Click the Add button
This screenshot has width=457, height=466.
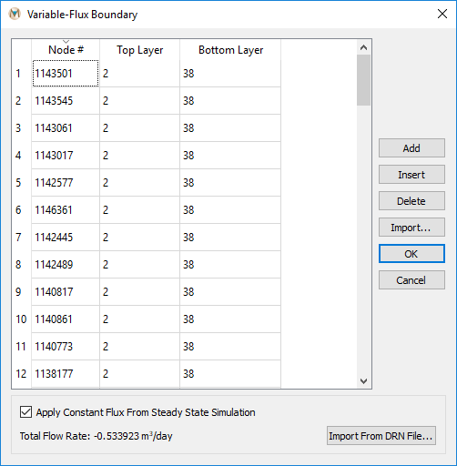tap(411, 148)
